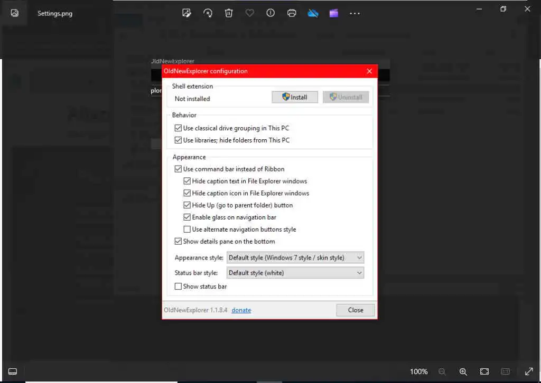Close the OldNewExplorer configuration dialog with X

(369, 71)
